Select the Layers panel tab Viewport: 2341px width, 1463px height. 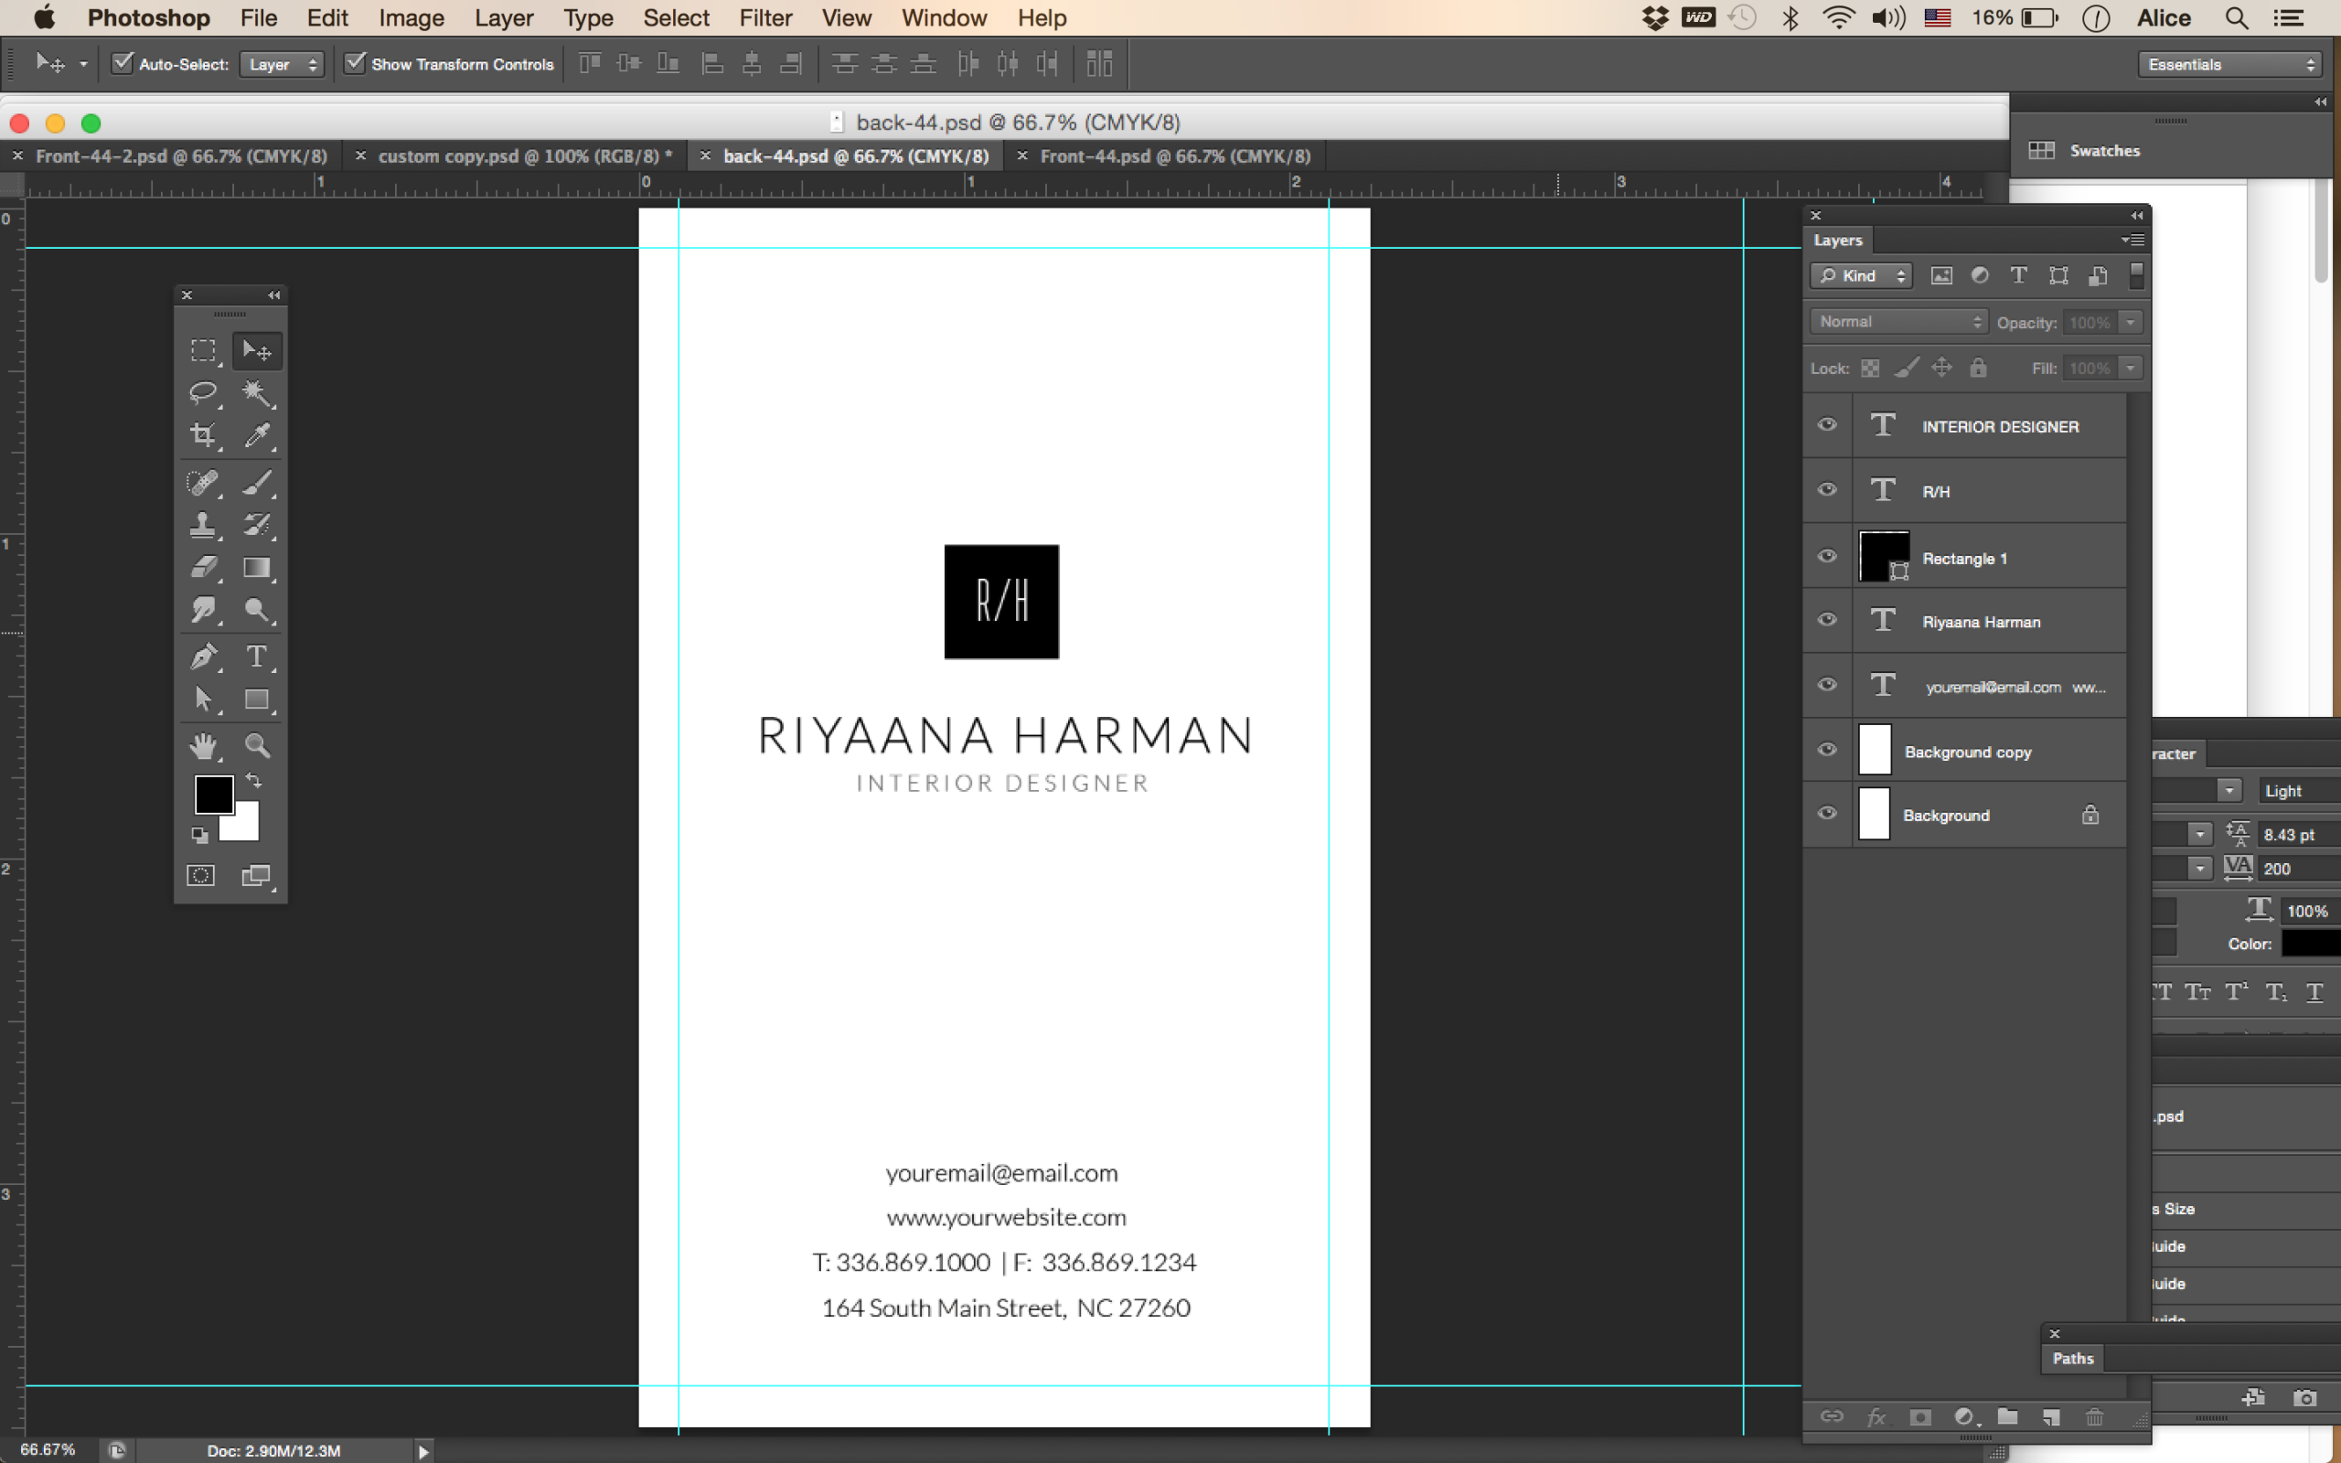(x=1837, y=240)
